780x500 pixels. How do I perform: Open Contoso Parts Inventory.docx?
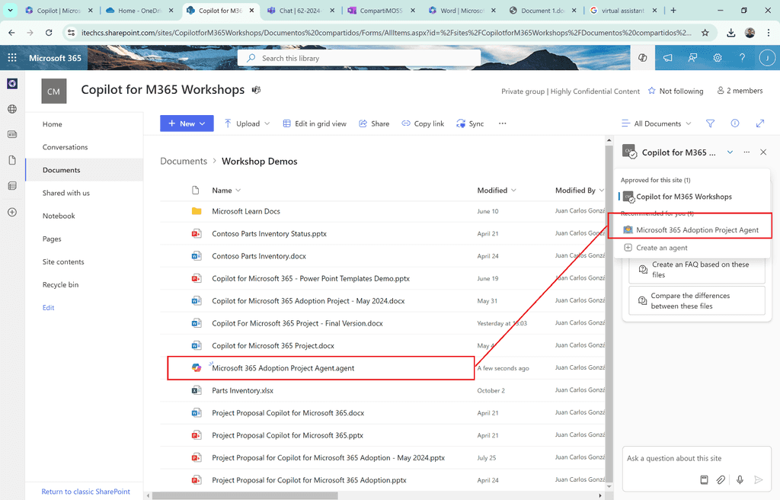[x=259, y=256]
